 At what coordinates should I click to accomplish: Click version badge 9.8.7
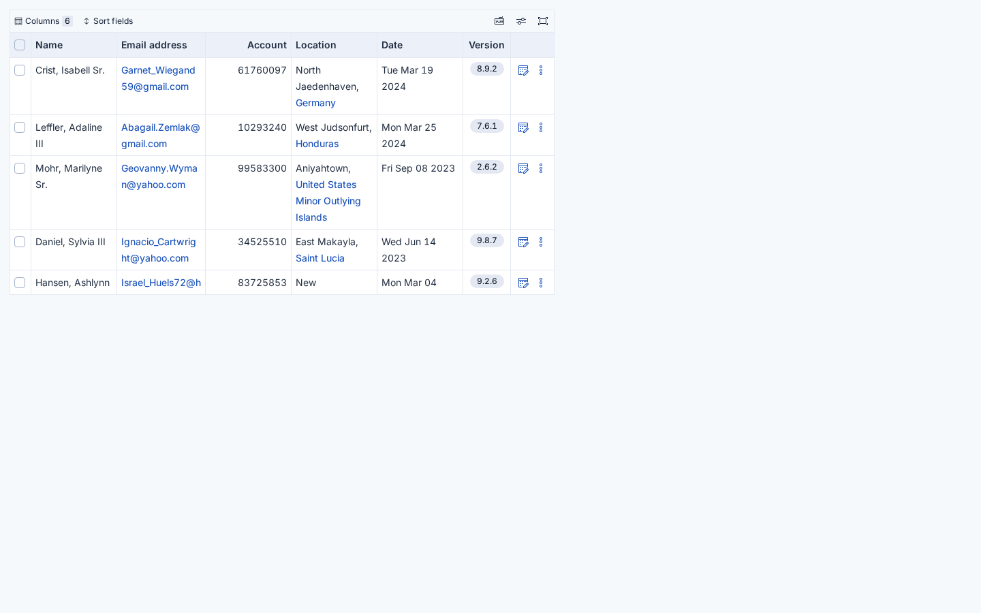(x=487, y=240)
